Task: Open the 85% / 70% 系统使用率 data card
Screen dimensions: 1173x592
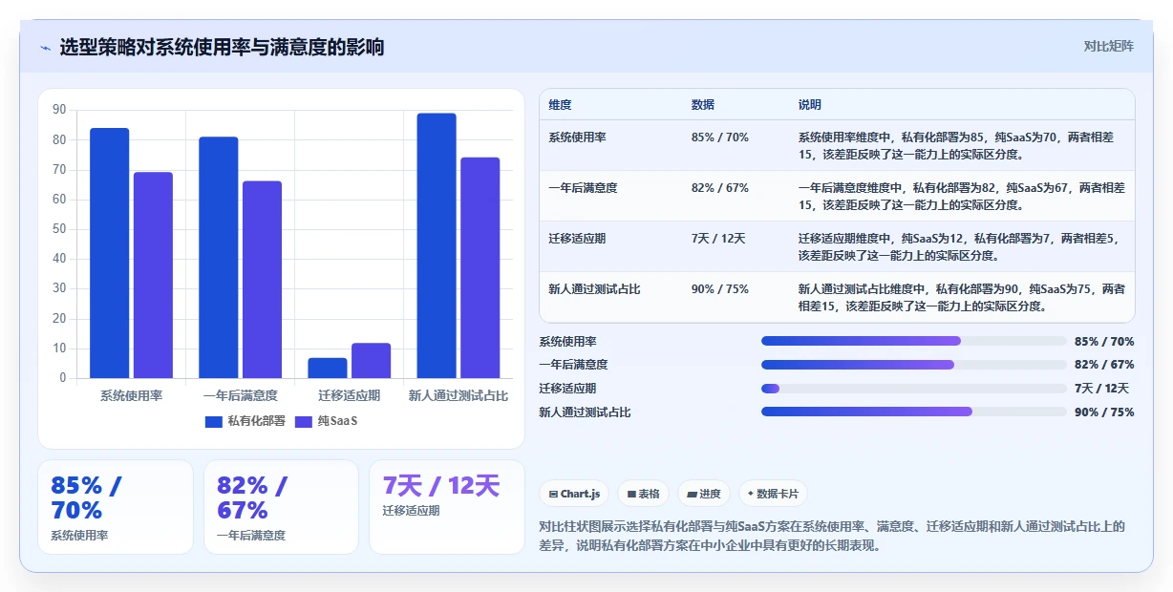Action: click(x=116, y=507)
